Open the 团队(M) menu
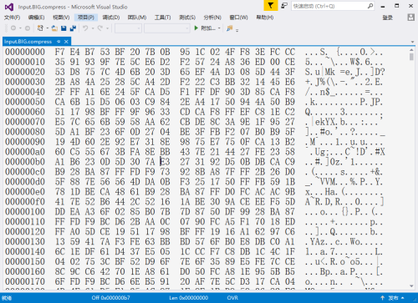This screenshot has height=303, width=418. pos(137,18)
